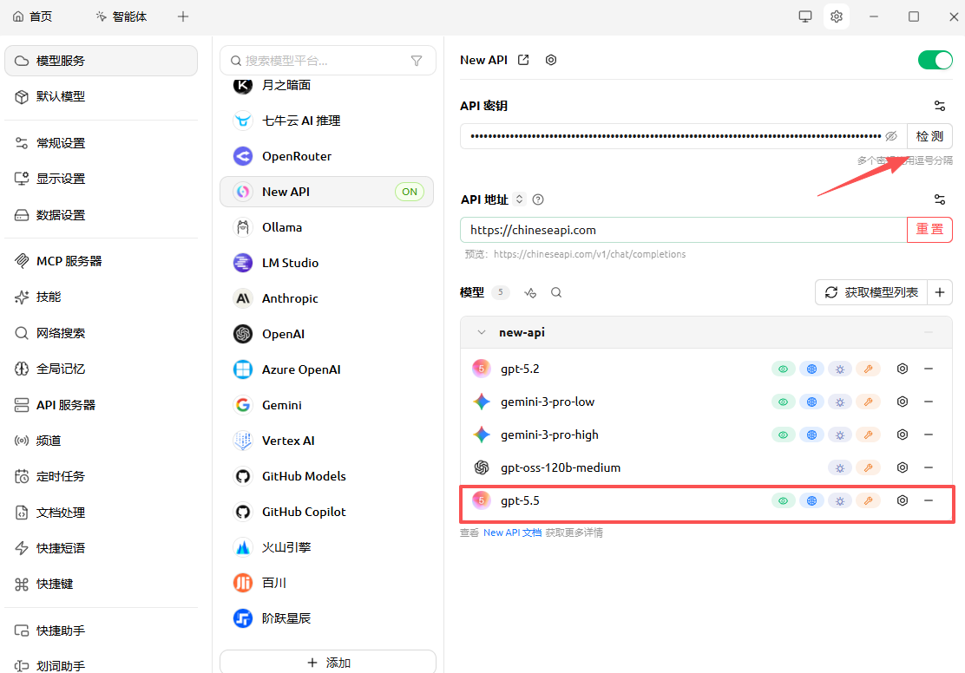
Task: Open API address help question icon
Action: point(538,199)
